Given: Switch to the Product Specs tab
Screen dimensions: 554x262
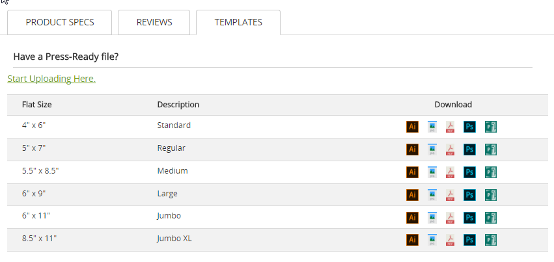Looking at the screenshot, I should point(60,22).
